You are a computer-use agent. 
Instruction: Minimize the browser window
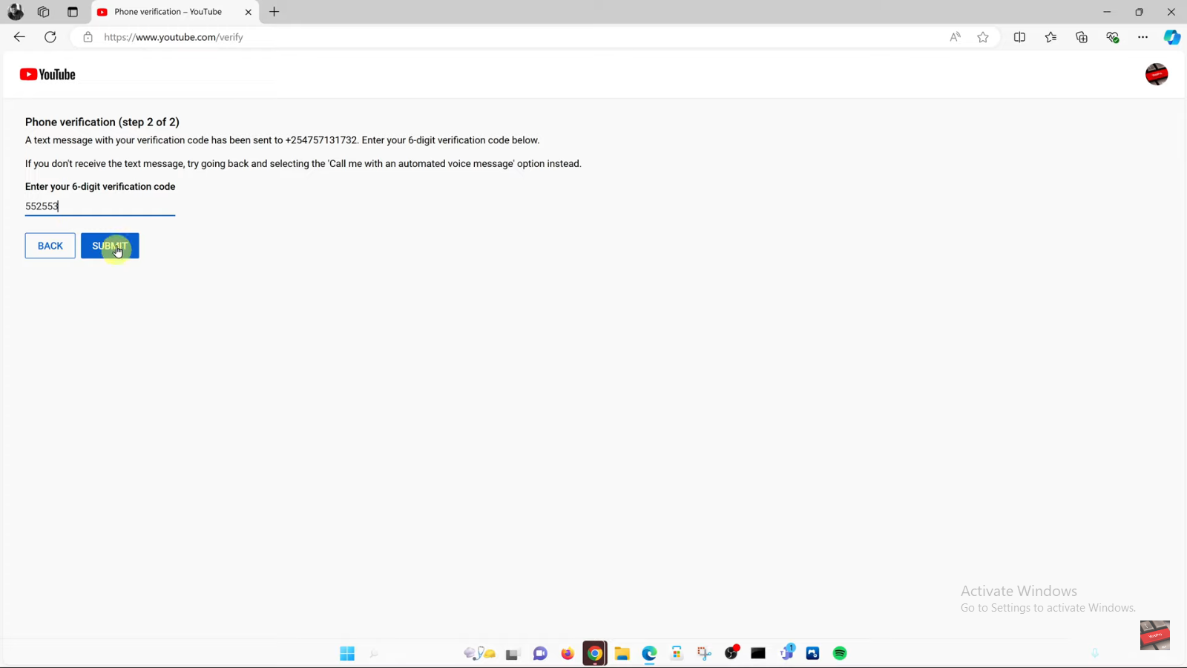coord(1107,12)
